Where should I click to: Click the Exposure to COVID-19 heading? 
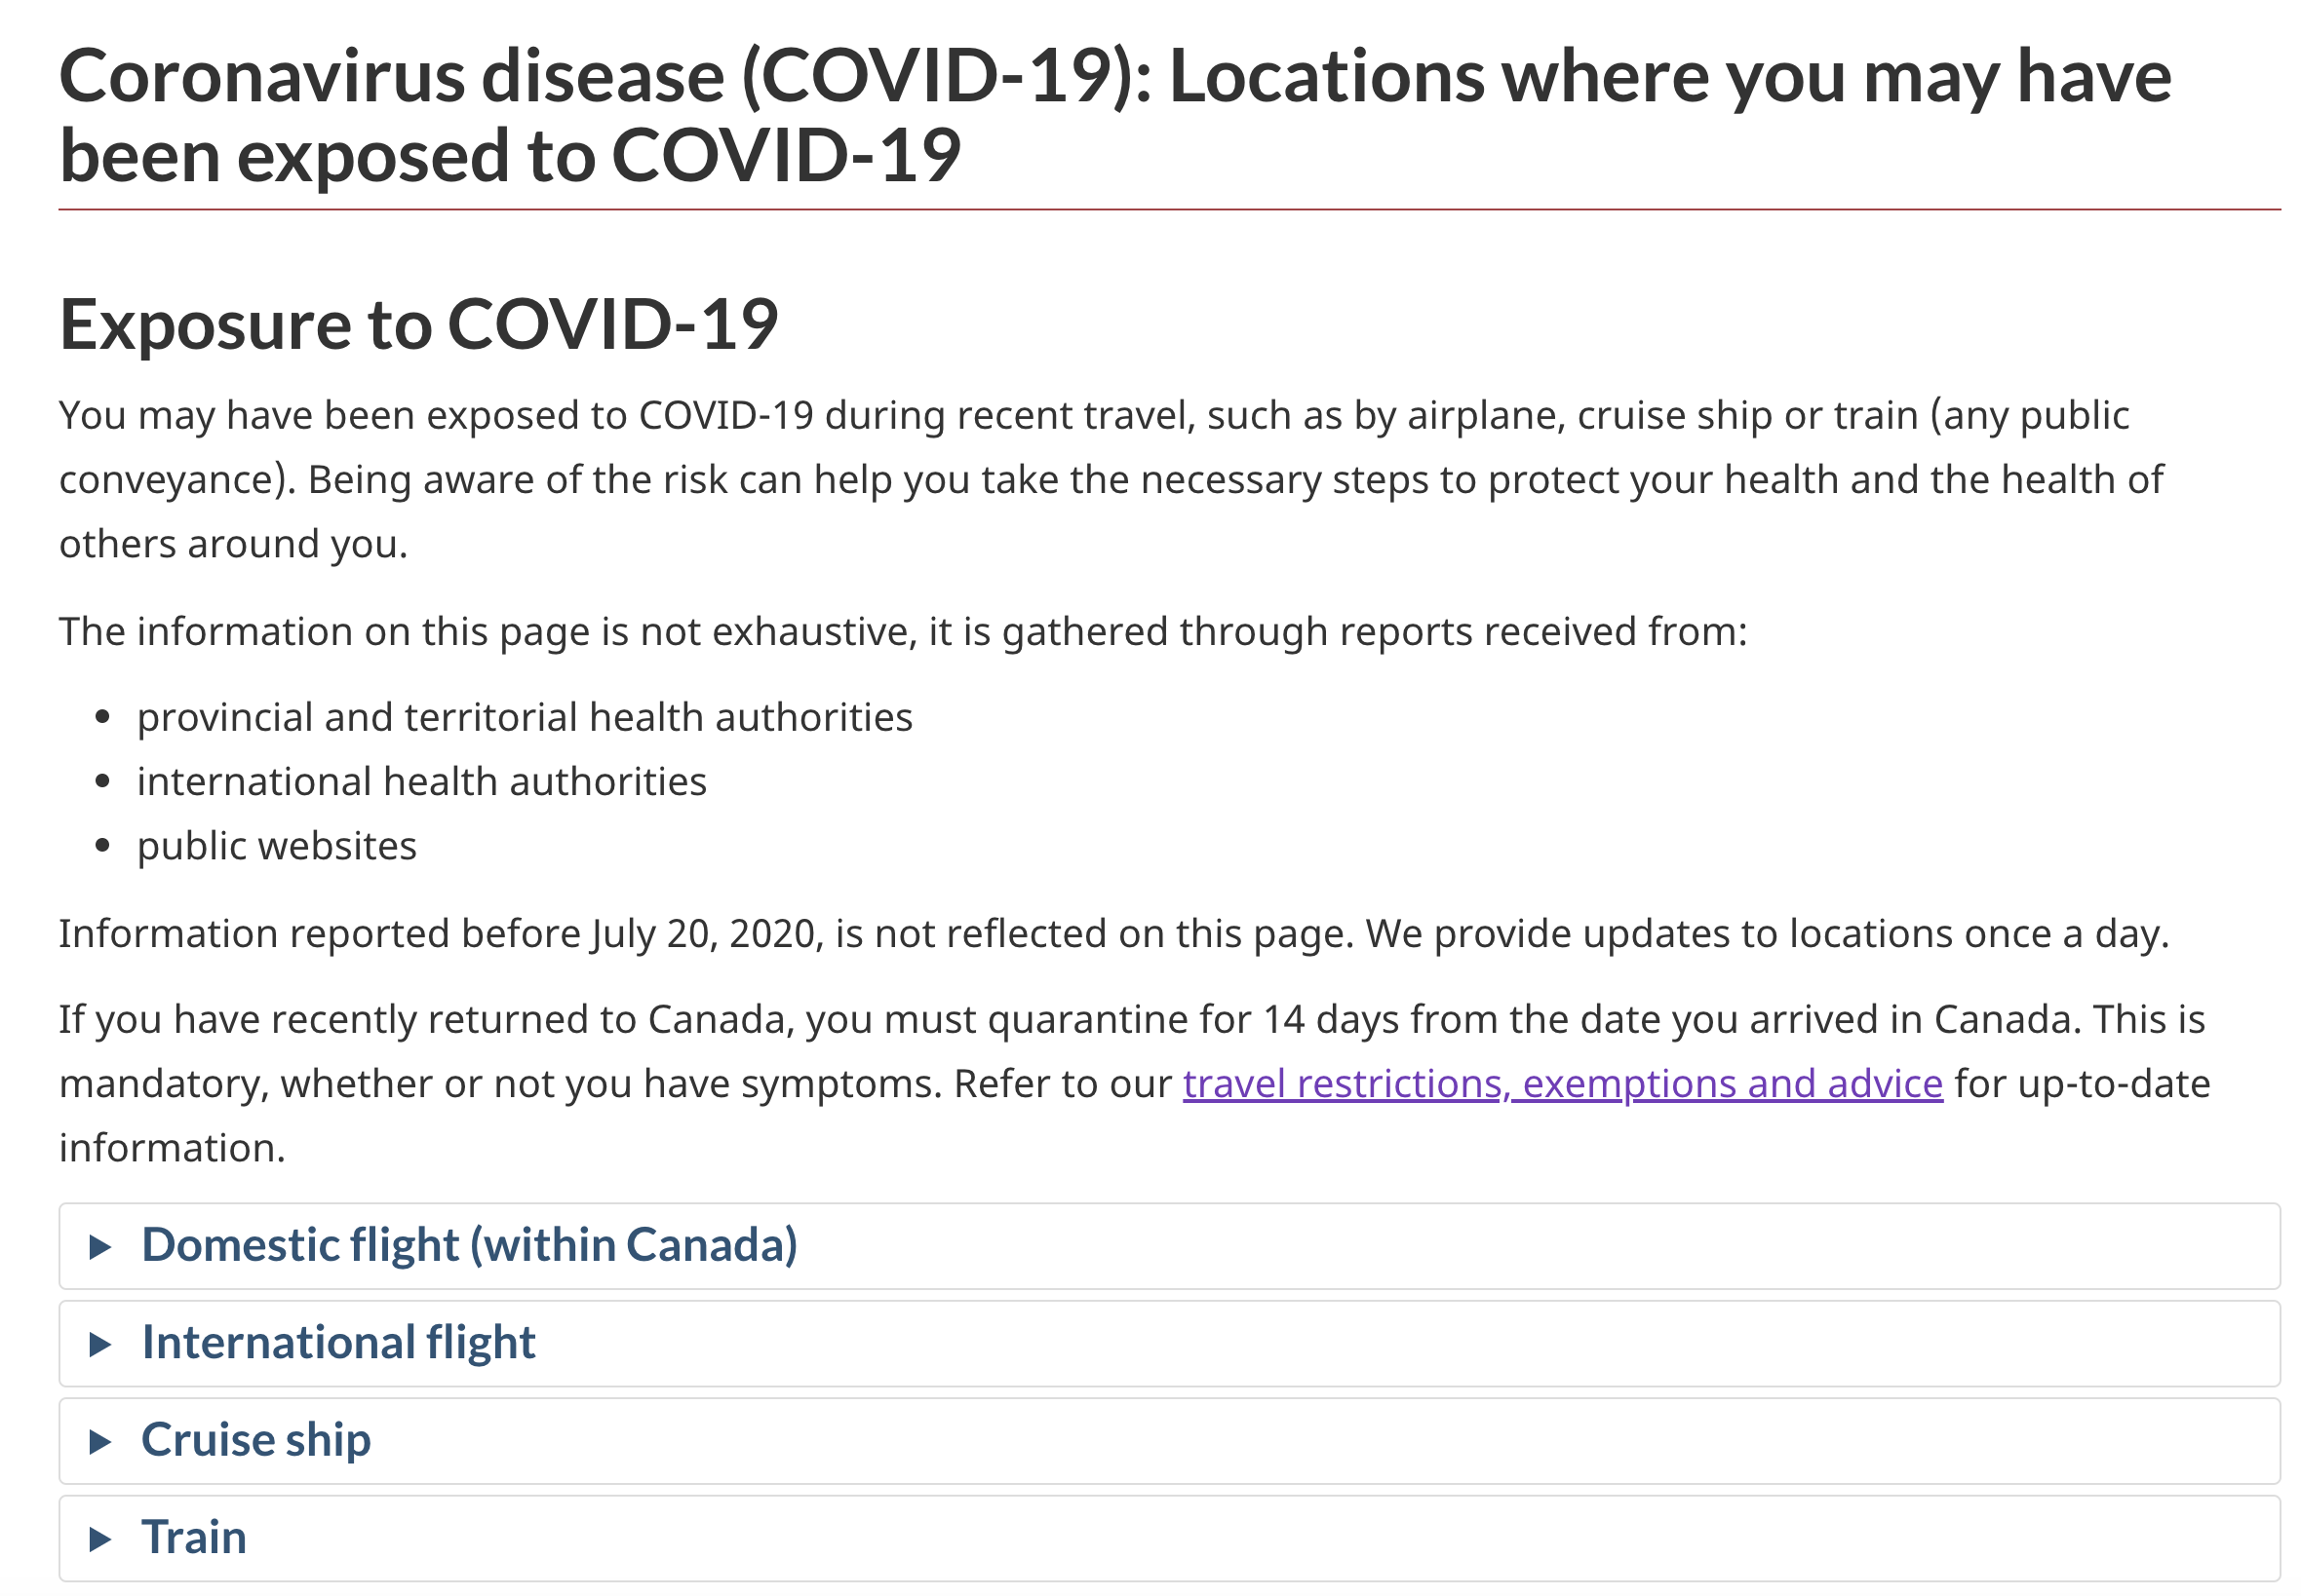coord(418,324)
